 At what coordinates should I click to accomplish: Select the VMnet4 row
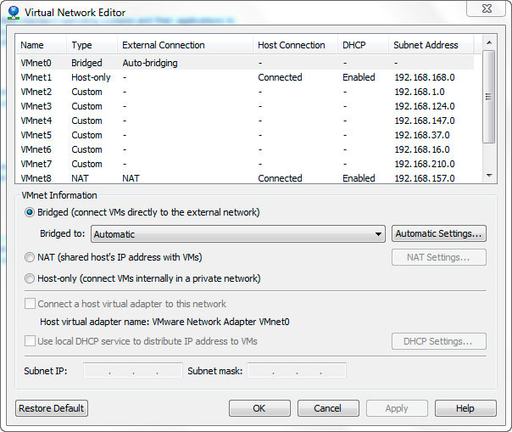pyautogui.click(x=247, y=121)
